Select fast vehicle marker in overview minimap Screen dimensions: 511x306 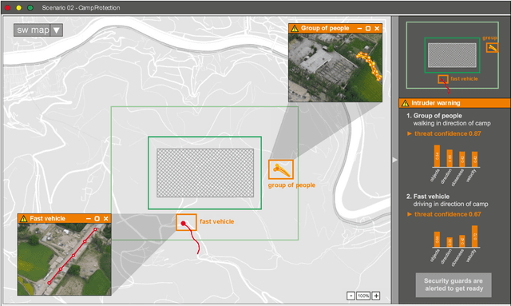point(443,79)
